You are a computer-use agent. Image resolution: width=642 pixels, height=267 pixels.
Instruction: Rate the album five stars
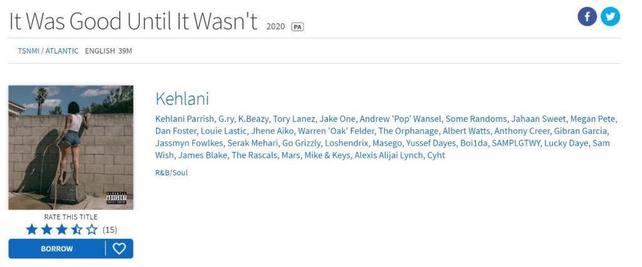point(92,229)
